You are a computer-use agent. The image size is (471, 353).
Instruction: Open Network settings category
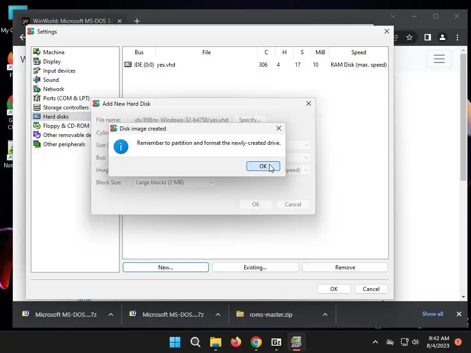tap(53, 89)
